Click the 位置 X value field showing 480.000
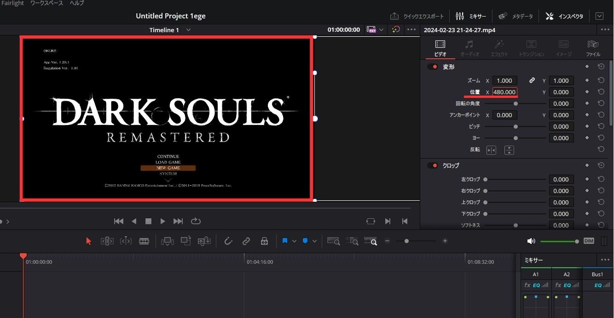 [x=505, y=91]
